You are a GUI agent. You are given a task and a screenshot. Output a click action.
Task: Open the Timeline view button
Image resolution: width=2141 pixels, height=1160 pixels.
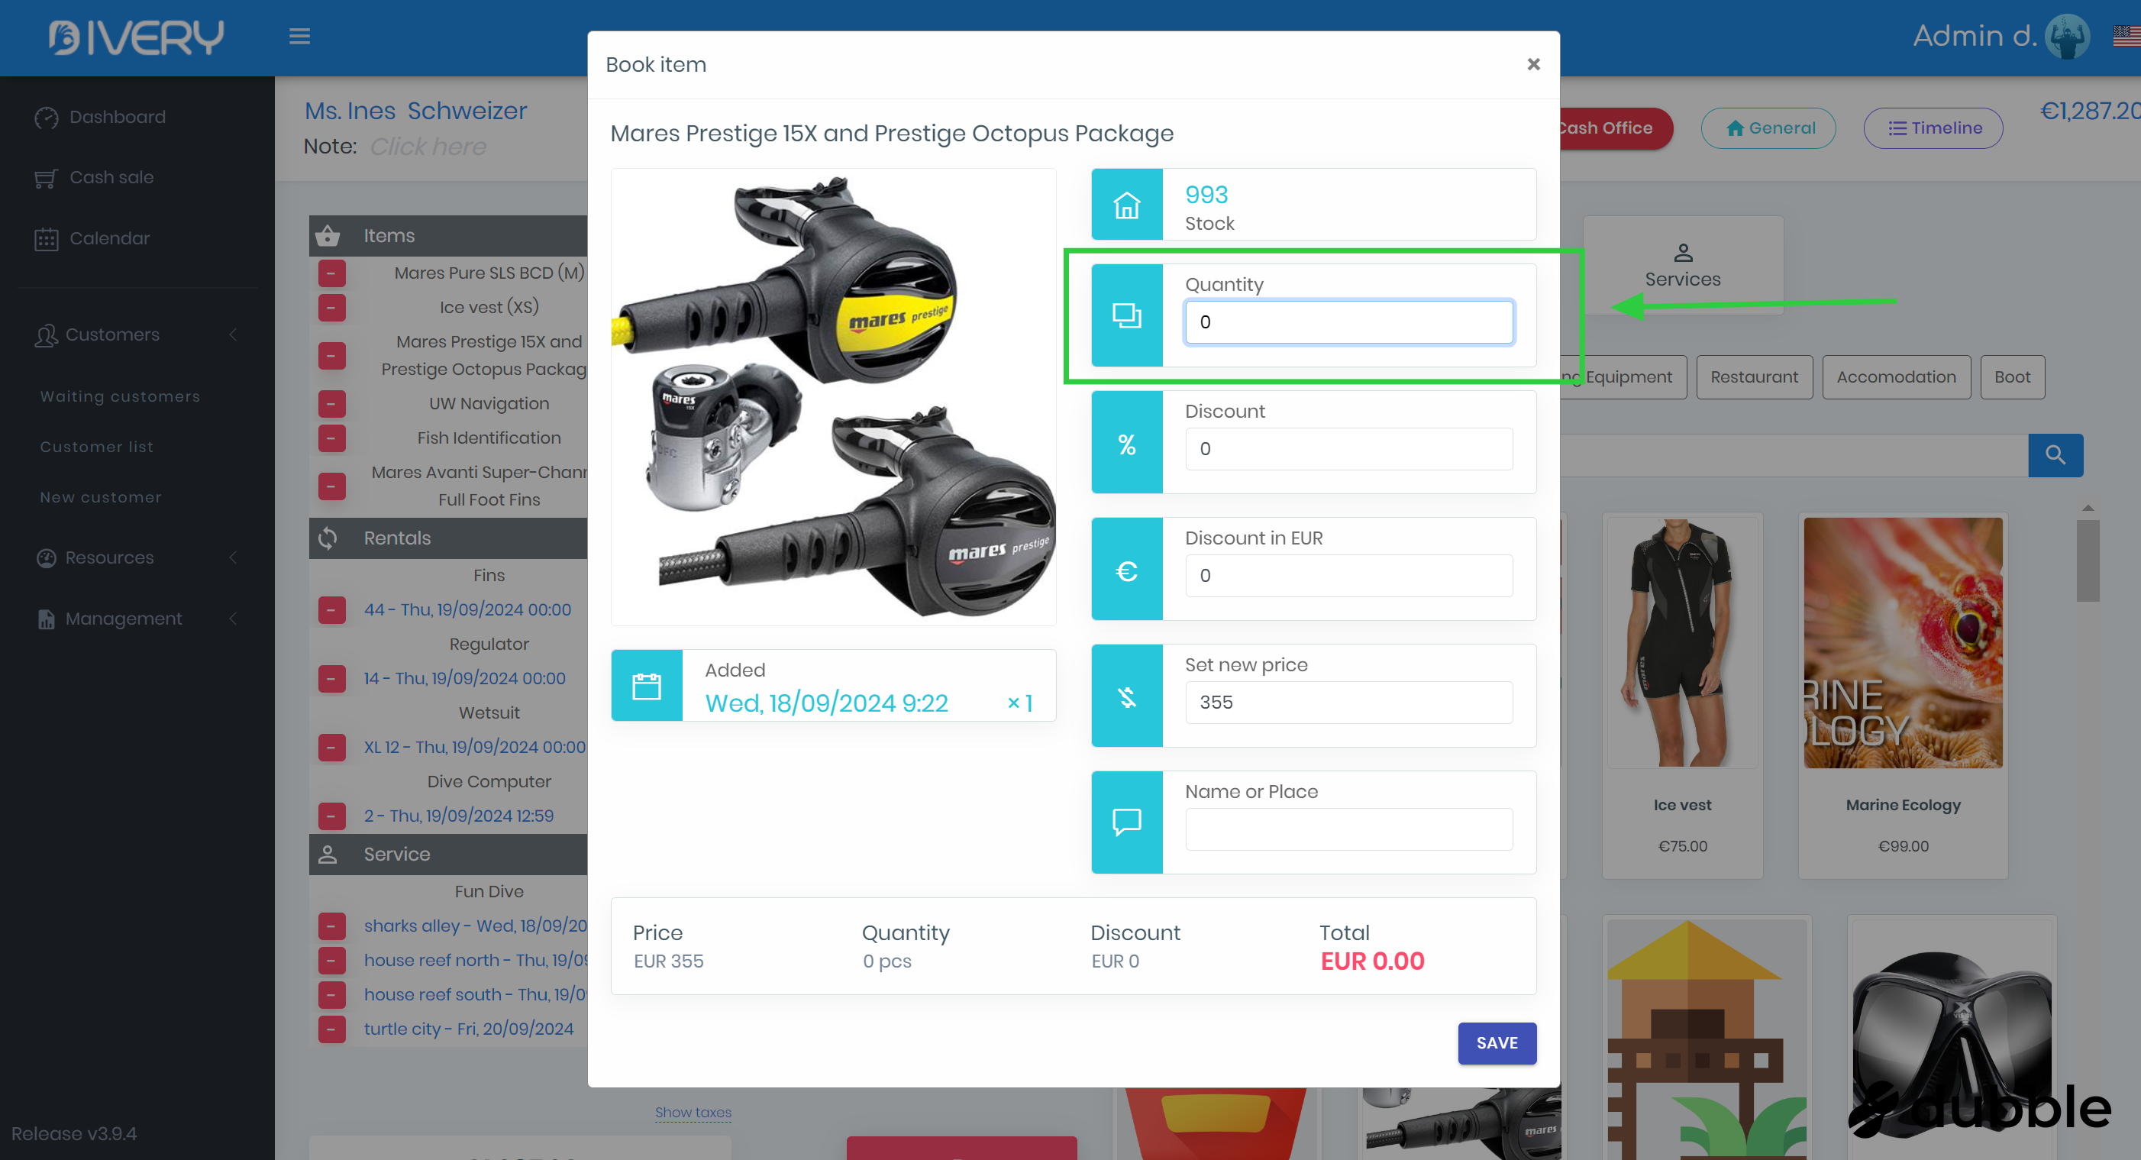coord(1933,128)
